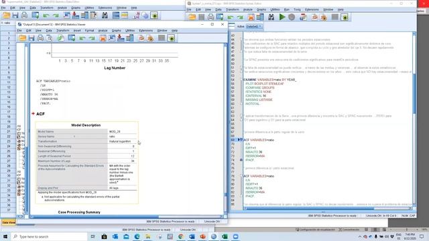This screenshot has width=429, height=241.
Task: Open Task View on the taskbar
Action: [93, 236]
